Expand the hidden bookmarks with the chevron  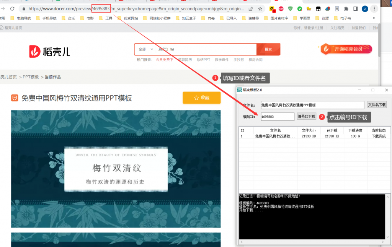click(x=374, y=18)
